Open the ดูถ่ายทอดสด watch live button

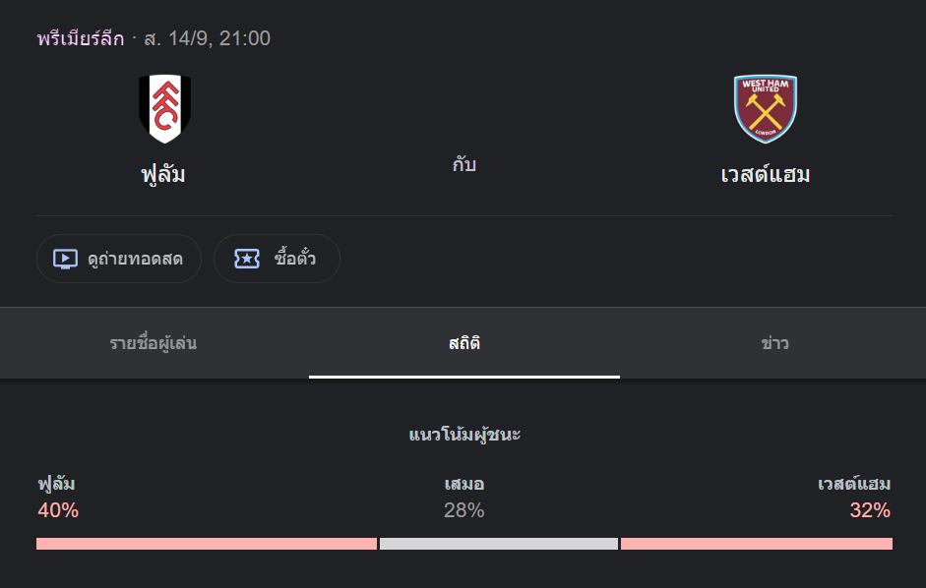pyautogui.click(x=119, y=259)
